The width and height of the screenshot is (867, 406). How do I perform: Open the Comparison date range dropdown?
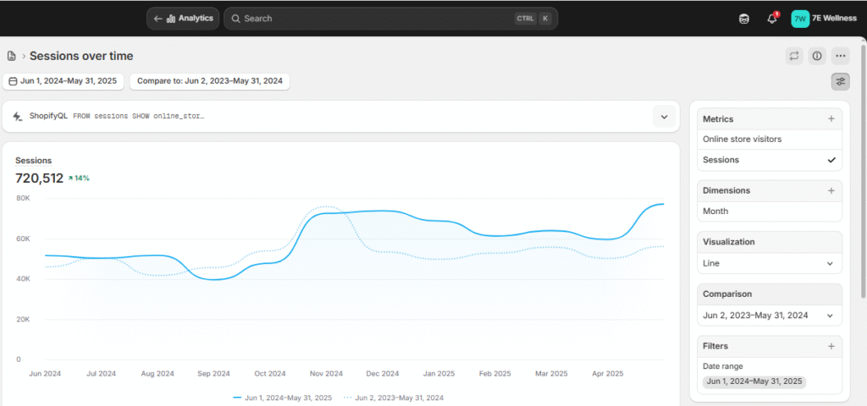(x=769, y=315)
